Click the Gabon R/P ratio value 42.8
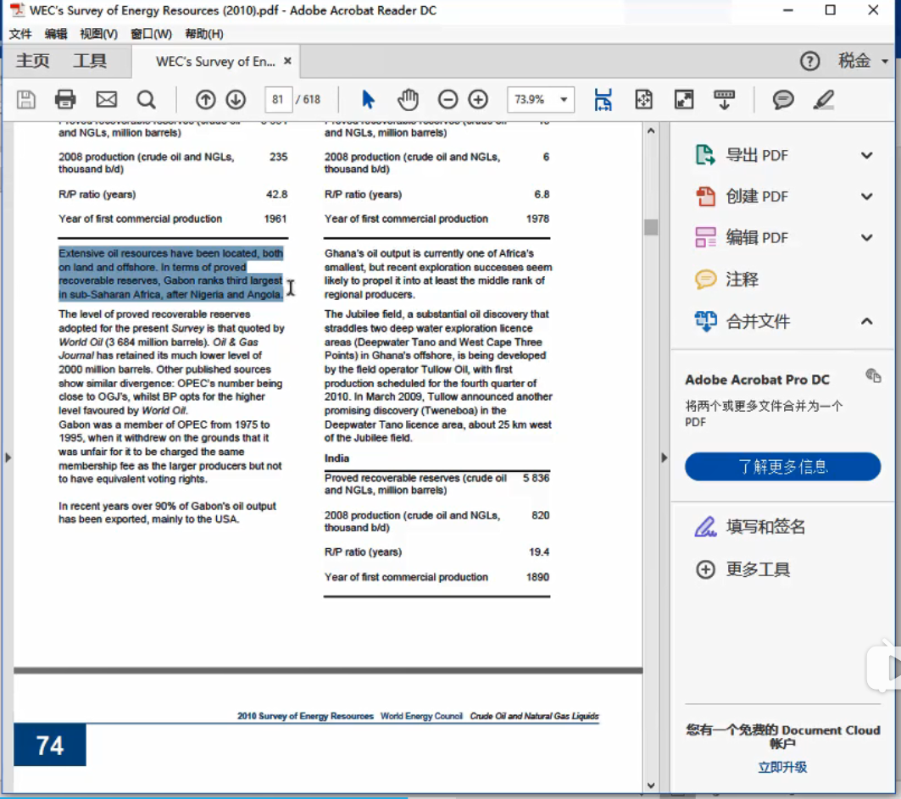Screen dimensions: 901x799 [x=276, y=195]
